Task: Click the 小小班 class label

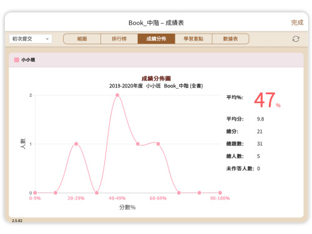Action: (28, 60)
